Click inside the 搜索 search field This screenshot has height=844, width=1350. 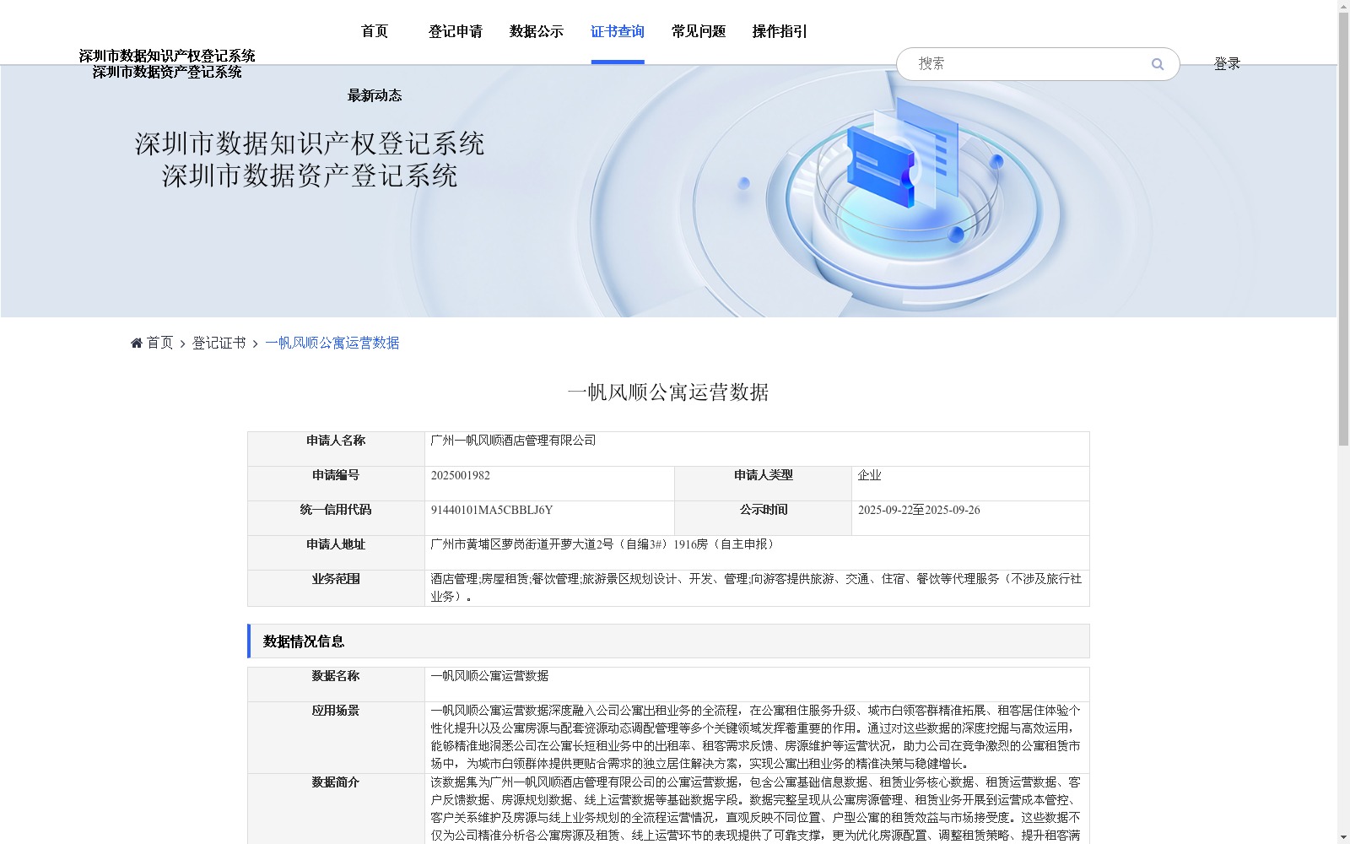click(x=1012, y=63)
